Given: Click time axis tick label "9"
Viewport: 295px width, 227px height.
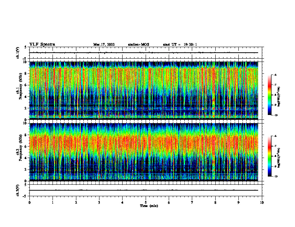Looking at the screenshot, I should click(238, 203).
